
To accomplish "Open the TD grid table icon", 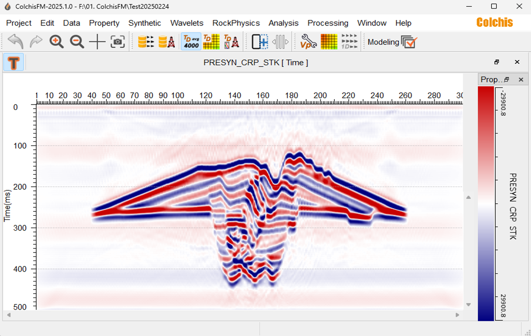I will tap(211, 42).
